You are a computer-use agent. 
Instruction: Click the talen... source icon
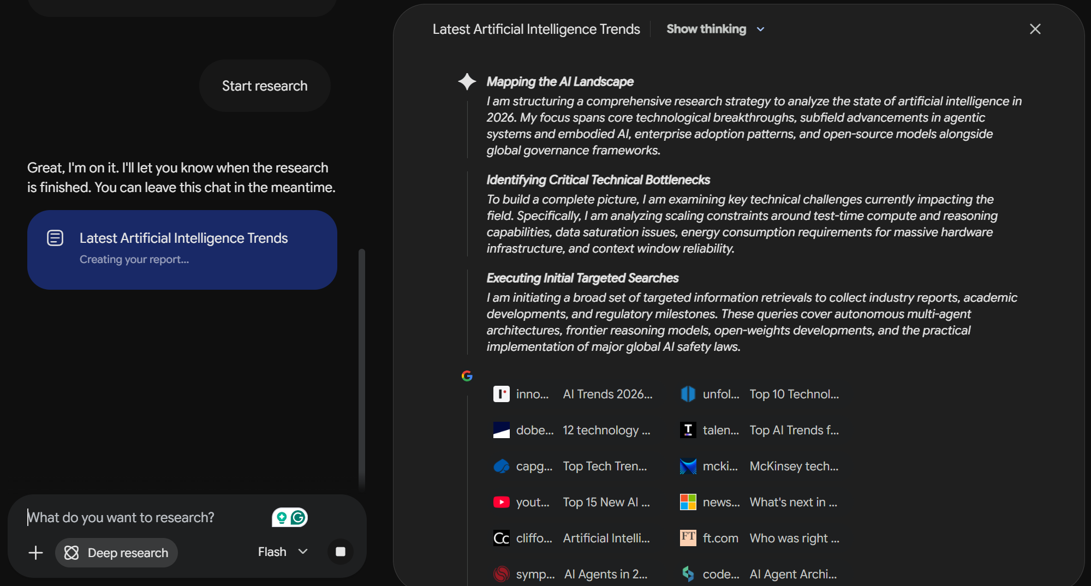click(688, 430)
